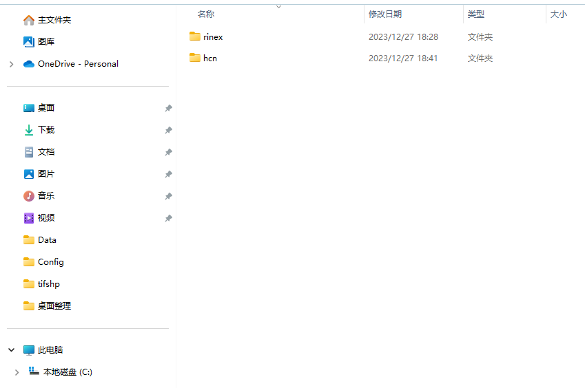
Task: Click the Downloads (下载) arrow icon
Action: [29, 130]
